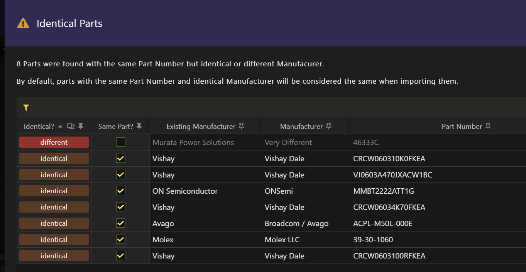Select part number CRCW060310K0FKEA
526x272 pixels.
click(389, 159)
